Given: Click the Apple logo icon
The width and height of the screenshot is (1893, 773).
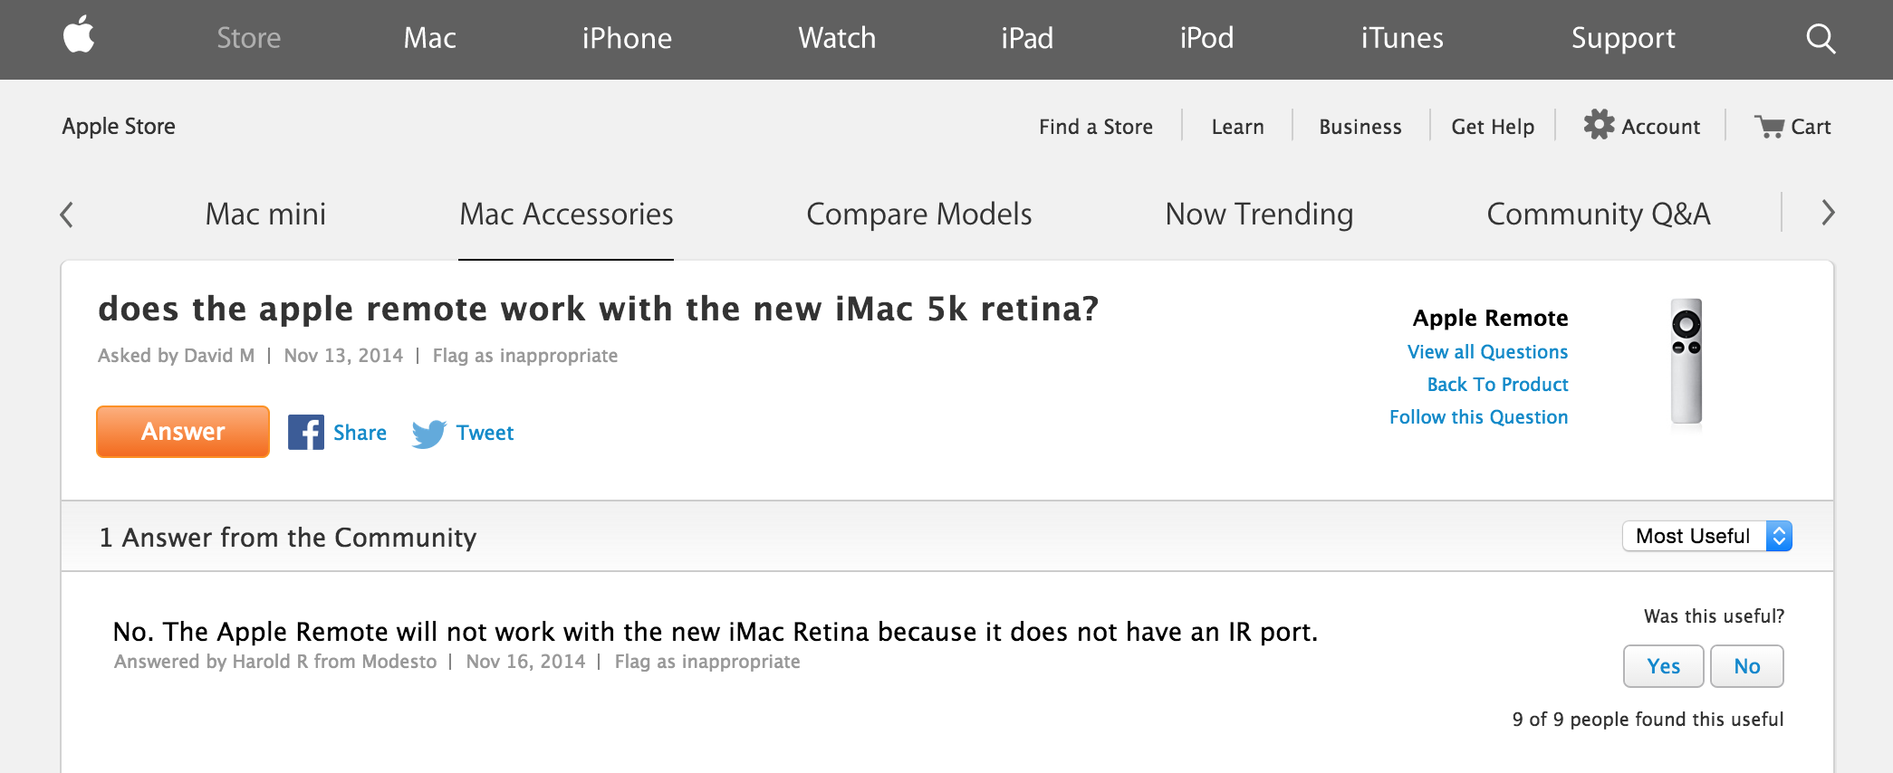Looking at the screenshot, I should coord(79,36).
